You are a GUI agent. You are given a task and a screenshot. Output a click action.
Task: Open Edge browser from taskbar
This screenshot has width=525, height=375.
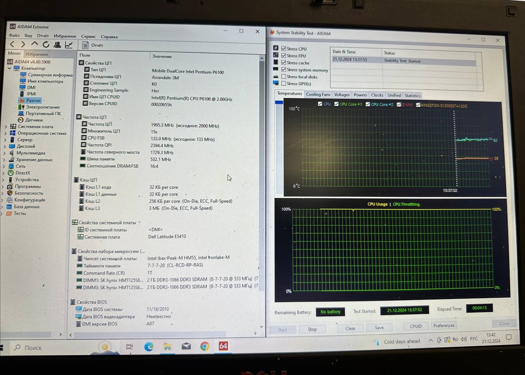pyautogui.click(x=149, y=347)
